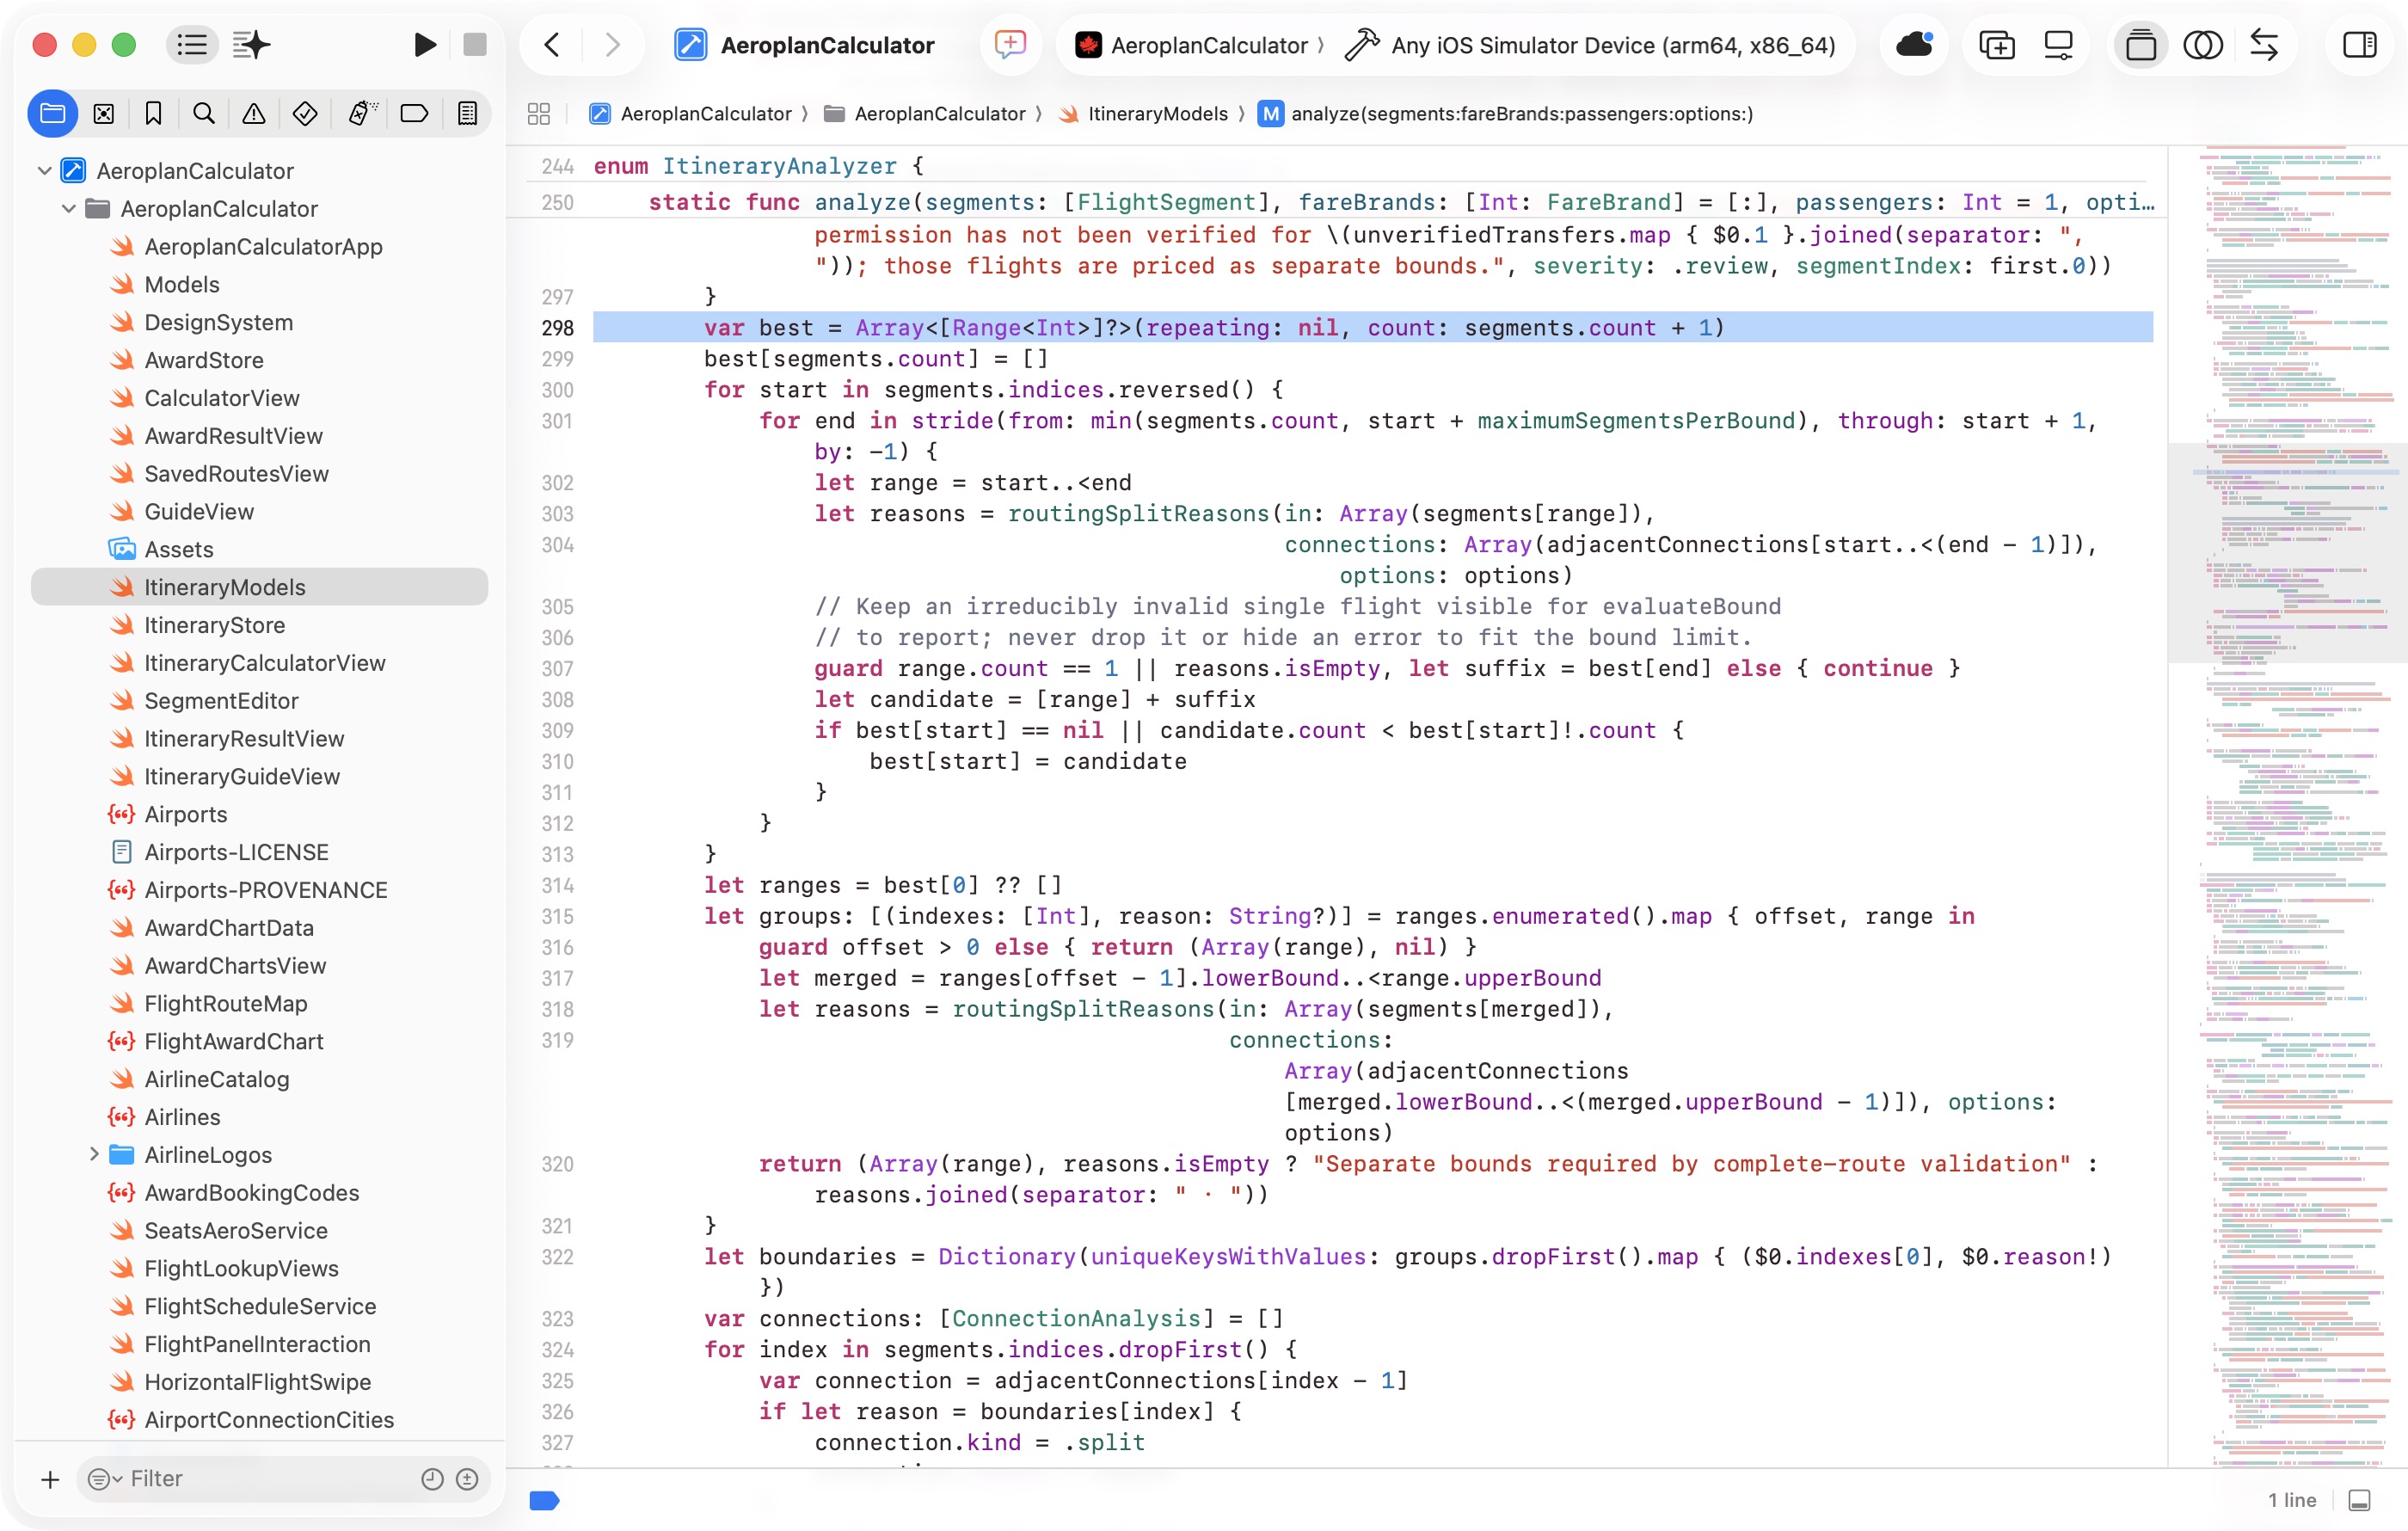Toggle the debug area panel button

point(2360,1500)
